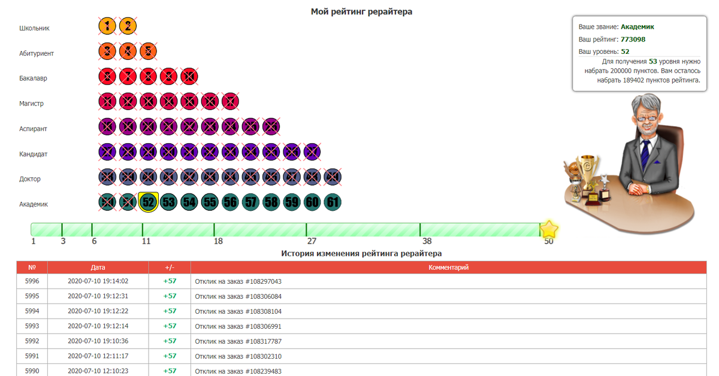Click the level 18 badge in Аспирант row
719x376 pixels.
(107, 126)
